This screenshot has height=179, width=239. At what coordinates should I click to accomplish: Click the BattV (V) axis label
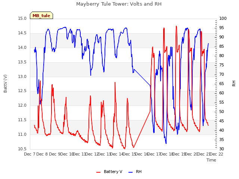5,84
